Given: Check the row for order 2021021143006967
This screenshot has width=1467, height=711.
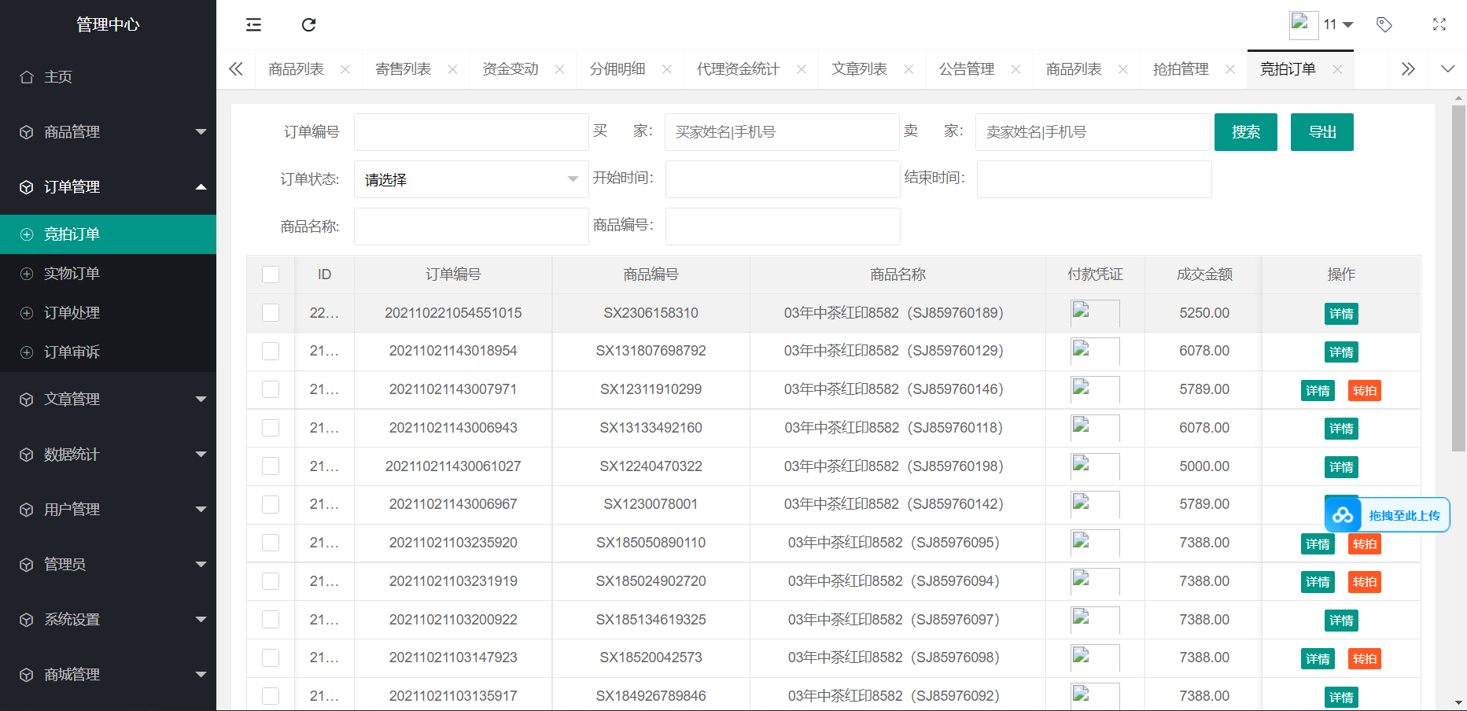Looking at the screenshot, I should point(271,504).
